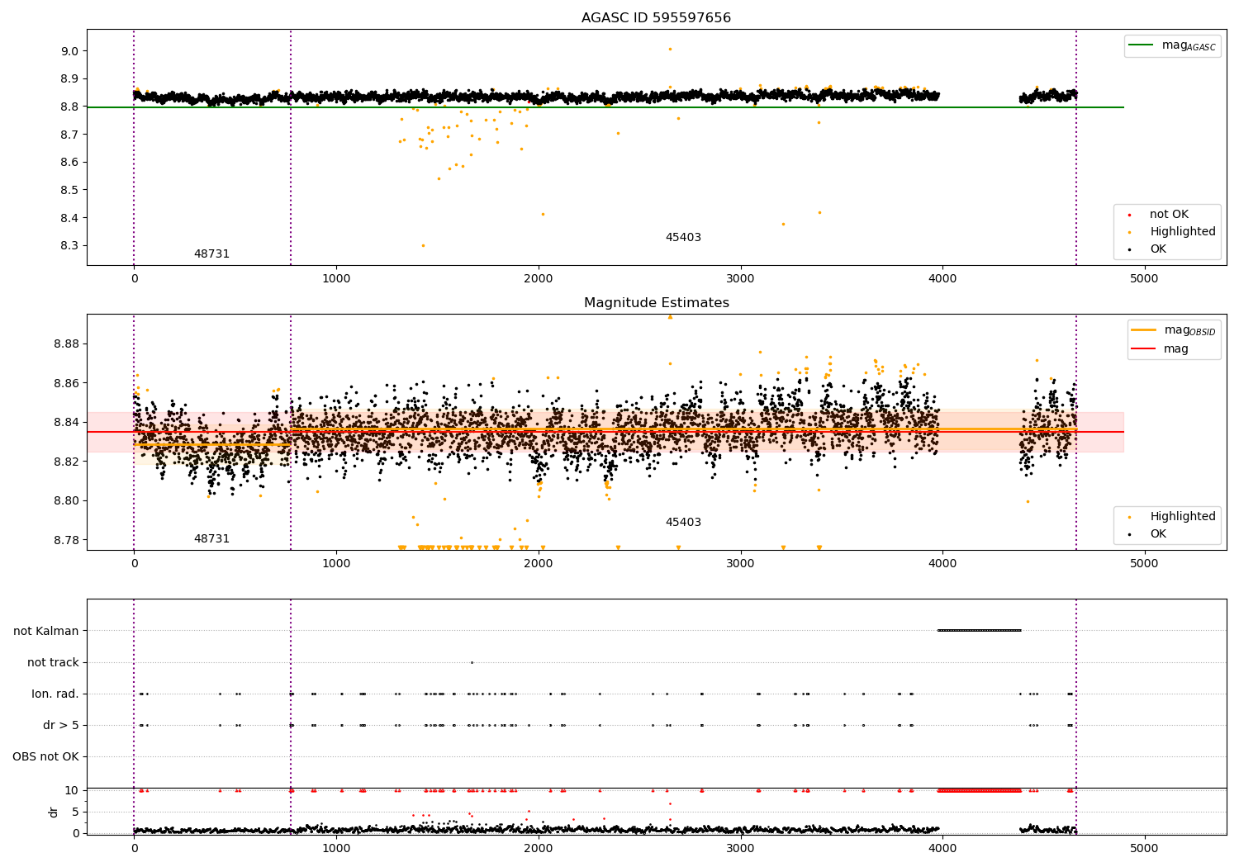Click the orange mag OBSID legend line
1239x867 pixels.
pos(1145,330)
